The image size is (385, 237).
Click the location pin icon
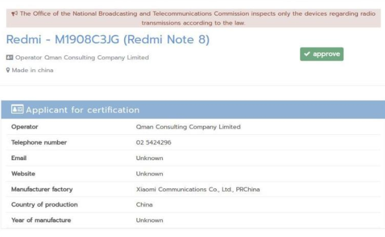click(8, 70)
